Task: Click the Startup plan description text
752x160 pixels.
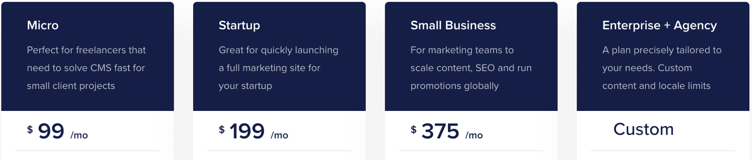Action: tap(278, 68)
